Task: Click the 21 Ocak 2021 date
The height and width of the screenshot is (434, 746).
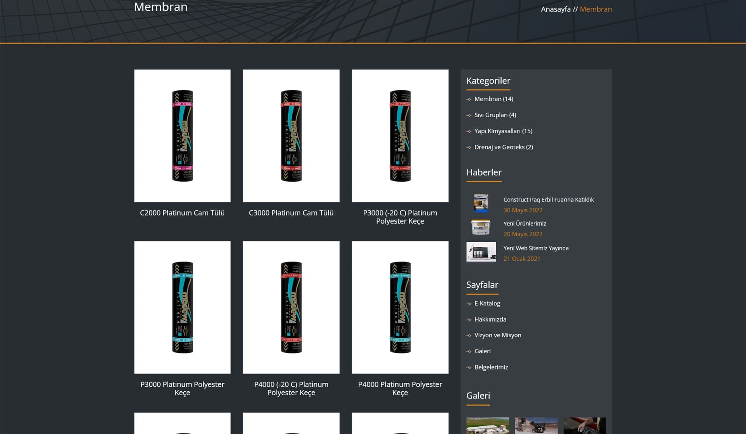Action: (522, 259)
